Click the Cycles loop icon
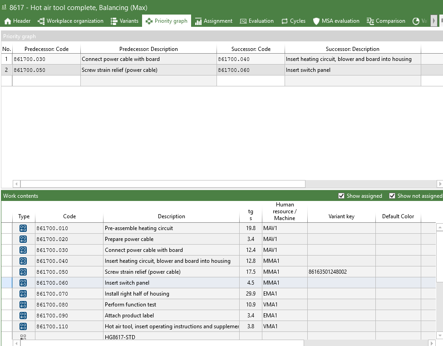443x346 pixels. tap(285, 21)
